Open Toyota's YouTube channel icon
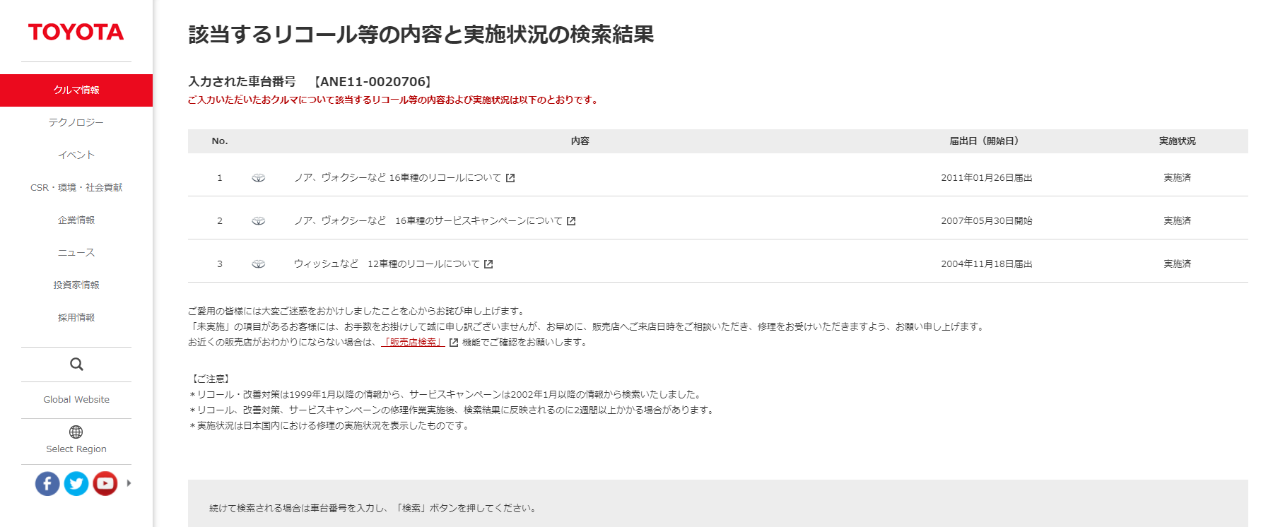1273x527 pixels. 105,483
